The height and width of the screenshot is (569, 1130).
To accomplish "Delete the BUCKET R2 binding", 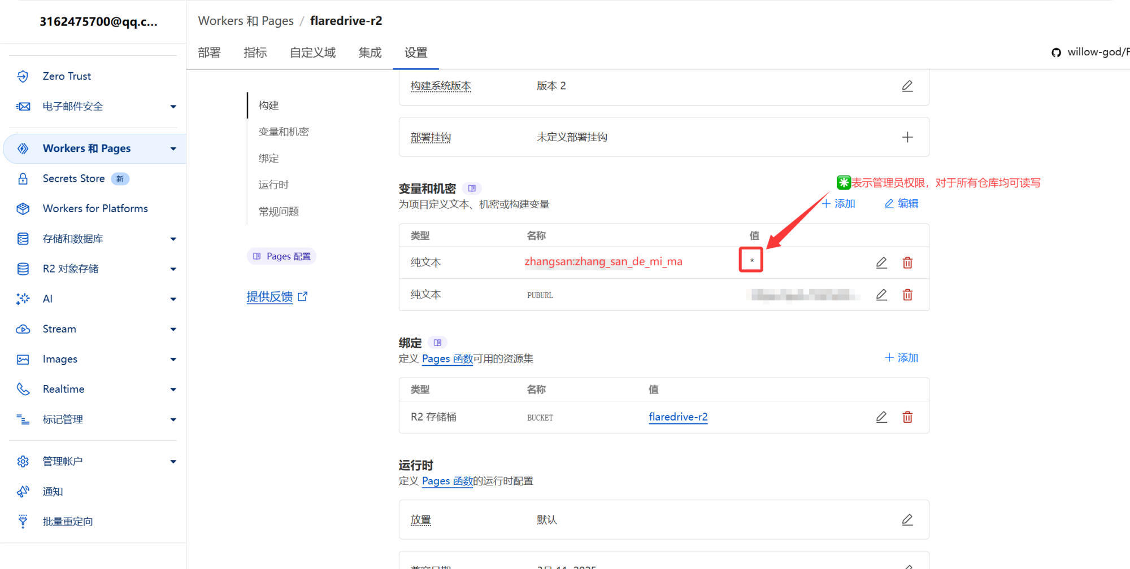I will (x=907, y=417).
